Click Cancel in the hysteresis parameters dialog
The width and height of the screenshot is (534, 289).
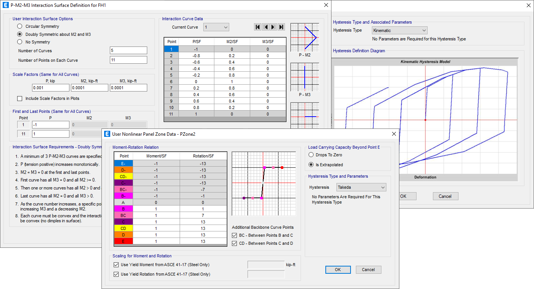(x=446, y=196)
